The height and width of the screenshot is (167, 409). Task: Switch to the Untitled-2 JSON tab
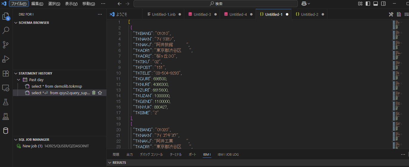(x=309, y=14)
